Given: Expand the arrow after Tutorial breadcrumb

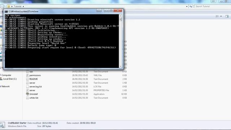Looking at the screenshot, I should [x=23, y=6].
